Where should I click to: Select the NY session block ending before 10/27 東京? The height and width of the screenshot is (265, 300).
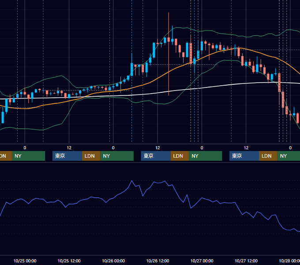pos(206,156)
